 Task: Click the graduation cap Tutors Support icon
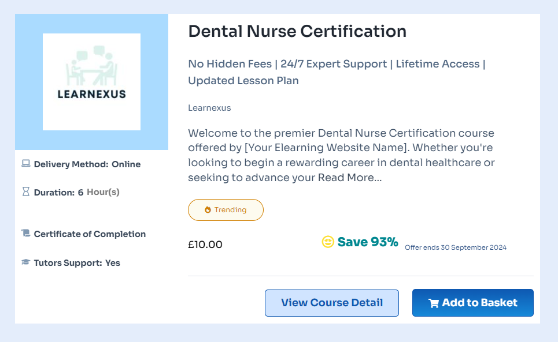click(x=25, y=262)
